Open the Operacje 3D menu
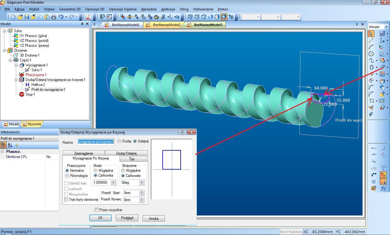This screenshot has height=235, width=390. [x=95, y=9]
